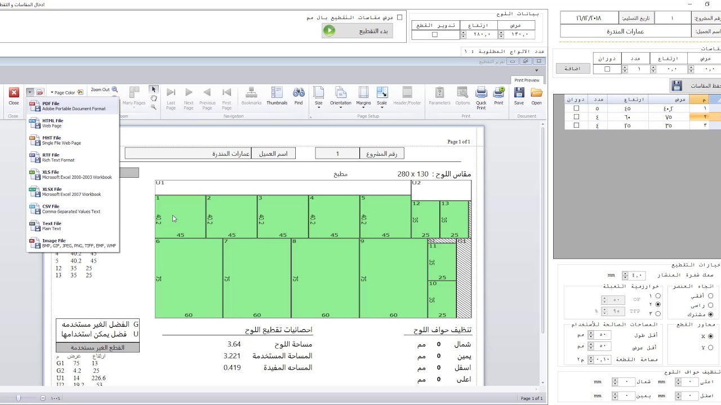
Task: Select the أفقي direction radio button
Action: coord(710,296)
